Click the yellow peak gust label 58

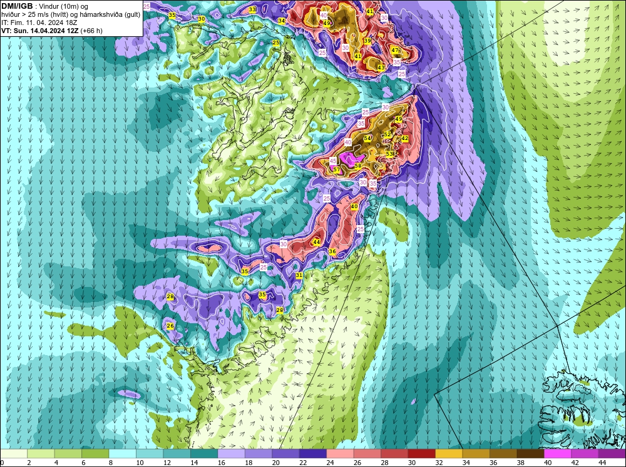[x=358, y=166]
